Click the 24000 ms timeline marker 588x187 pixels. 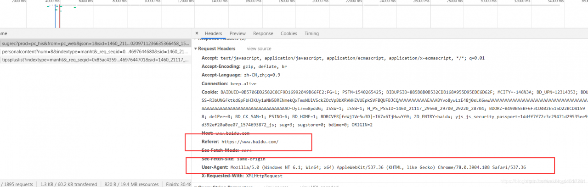pyautogui.click(x=387, y=2)
